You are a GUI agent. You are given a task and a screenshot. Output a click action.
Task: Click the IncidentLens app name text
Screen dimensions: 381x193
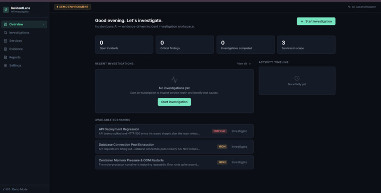coord(21,8)
